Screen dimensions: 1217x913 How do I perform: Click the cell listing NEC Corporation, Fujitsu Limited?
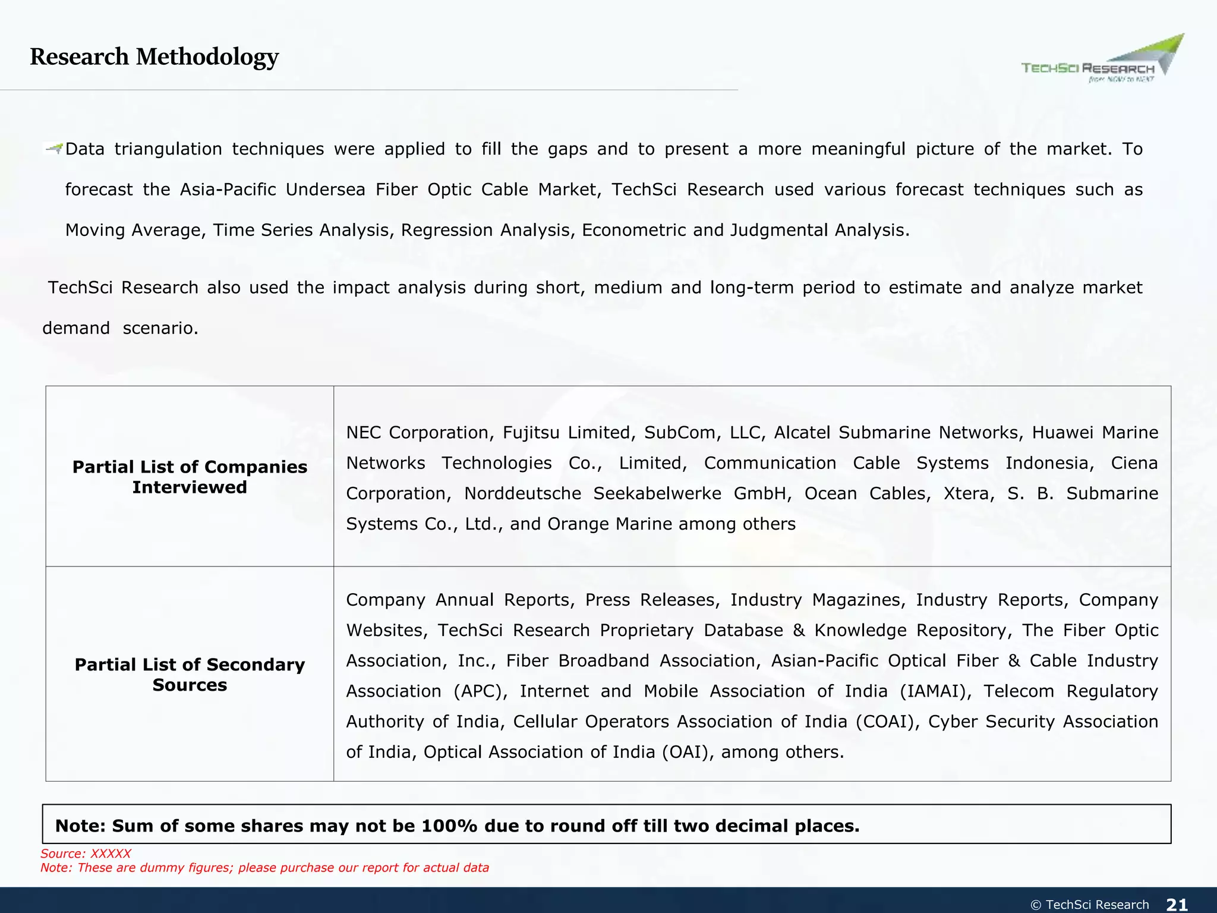(x=752, y=476)
